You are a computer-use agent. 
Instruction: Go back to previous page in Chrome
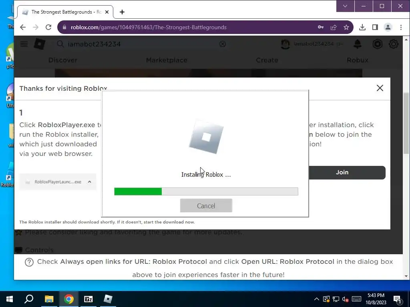tap(23, 27)
